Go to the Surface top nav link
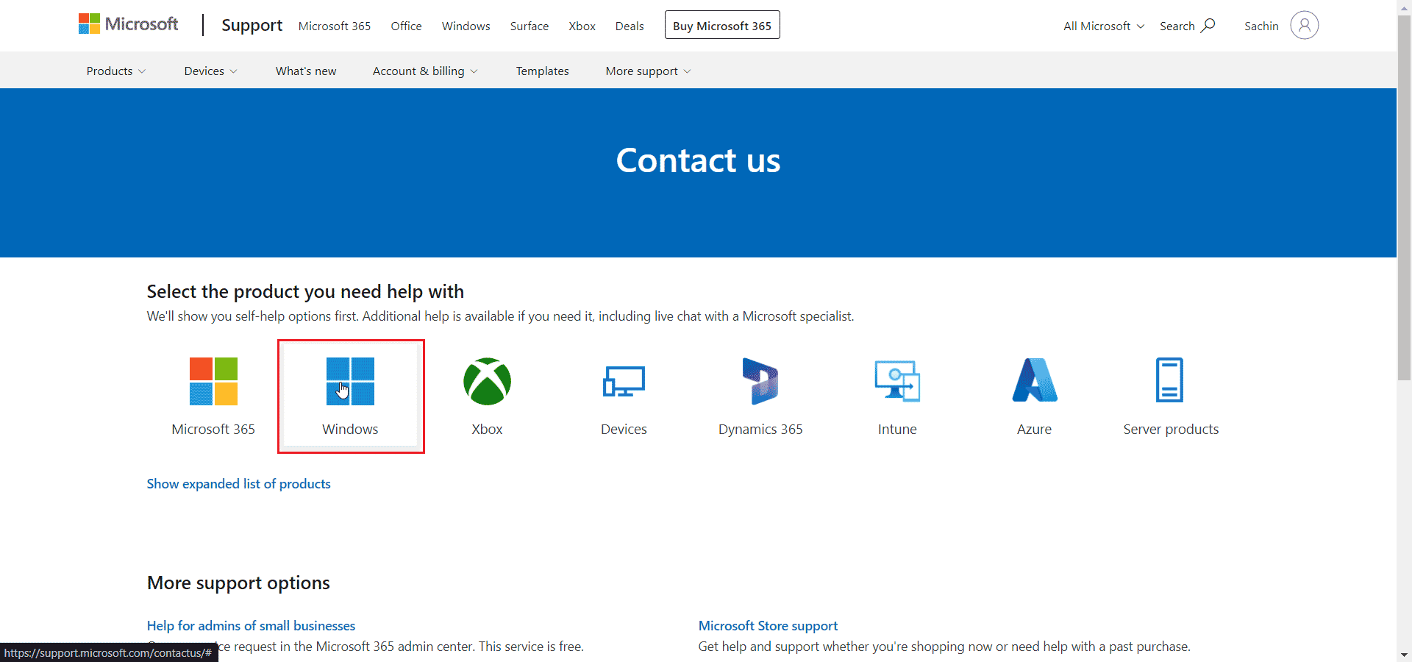The height and width of the screenshot is (662, 1412). [x=529, y=26]
